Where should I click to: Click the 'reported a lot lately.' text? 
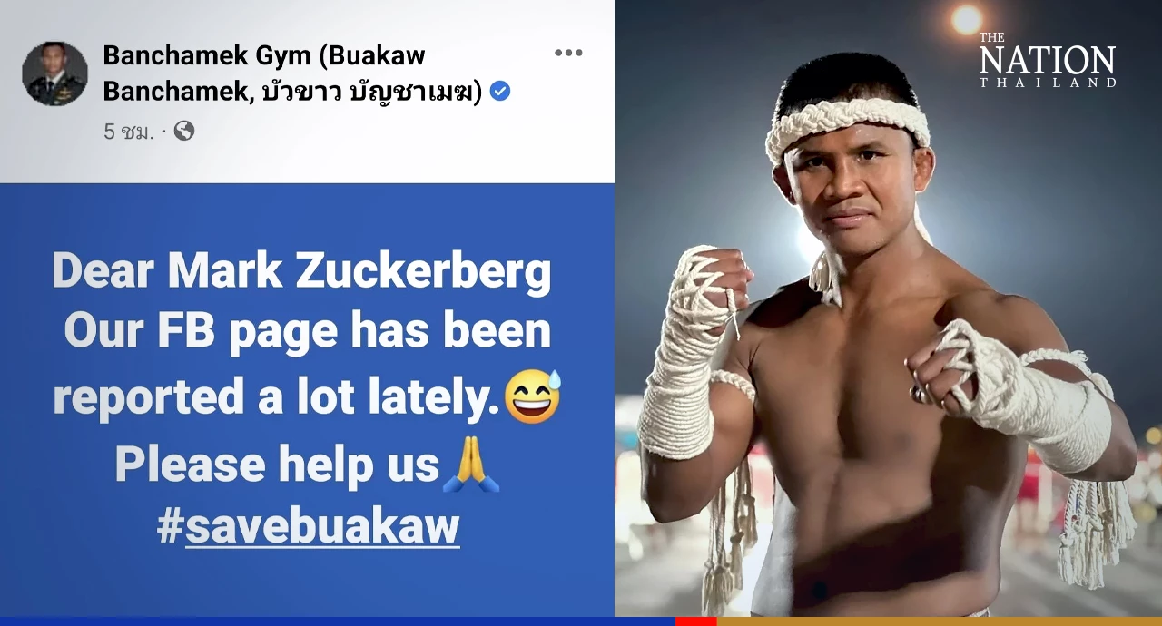tap(277, 397)
